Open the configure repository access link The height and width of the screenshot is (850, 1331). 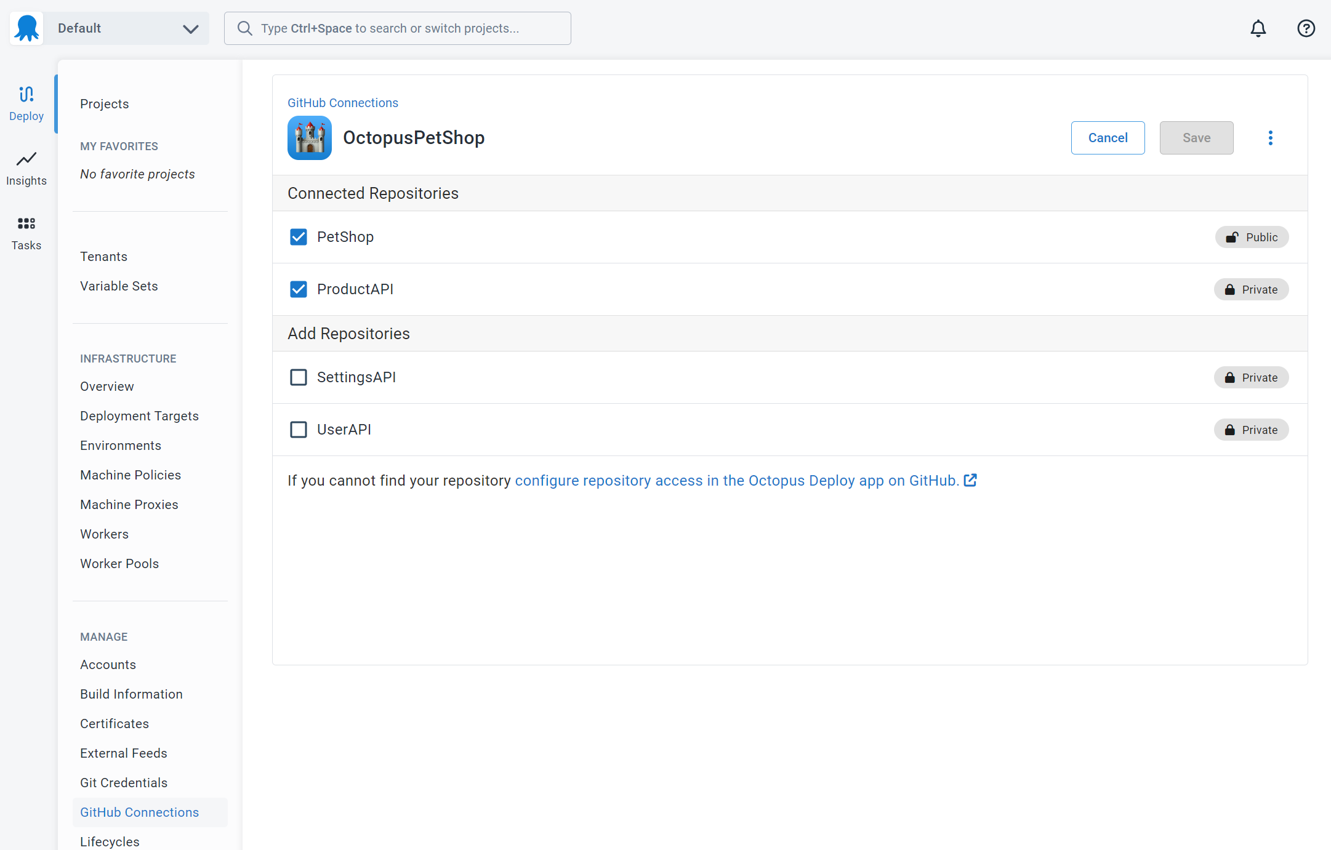click(x=737, y=481)
